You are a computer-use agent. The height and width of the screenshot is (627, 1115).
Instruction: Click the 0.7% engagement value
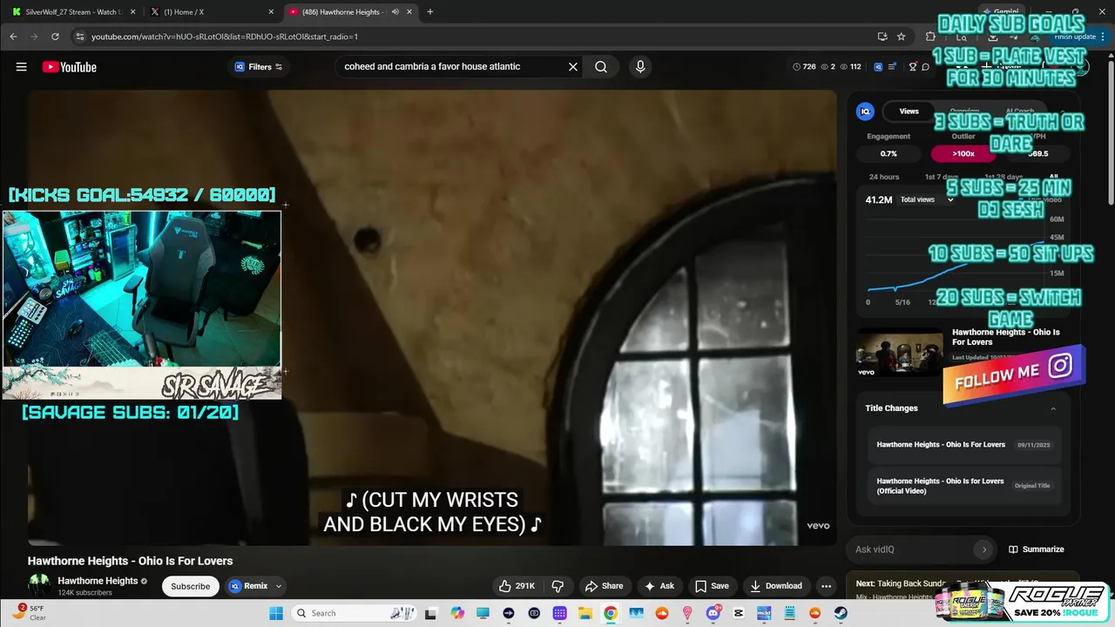pos(889,153)
